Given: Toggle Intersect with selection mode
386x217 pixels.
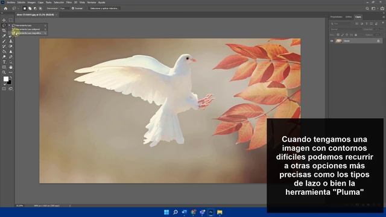Looking at the screenshot, I should coord(40,8).
